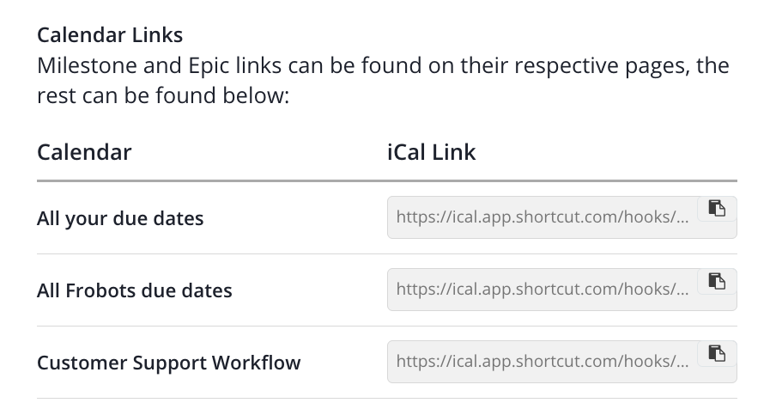Select the All your due dates row label
The width and height of the screenshot is (776, 409).
(120, 218)
